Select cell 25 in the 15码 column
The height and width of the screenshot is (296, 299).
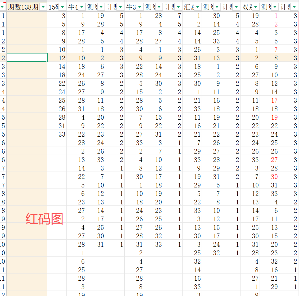[57, 100]
